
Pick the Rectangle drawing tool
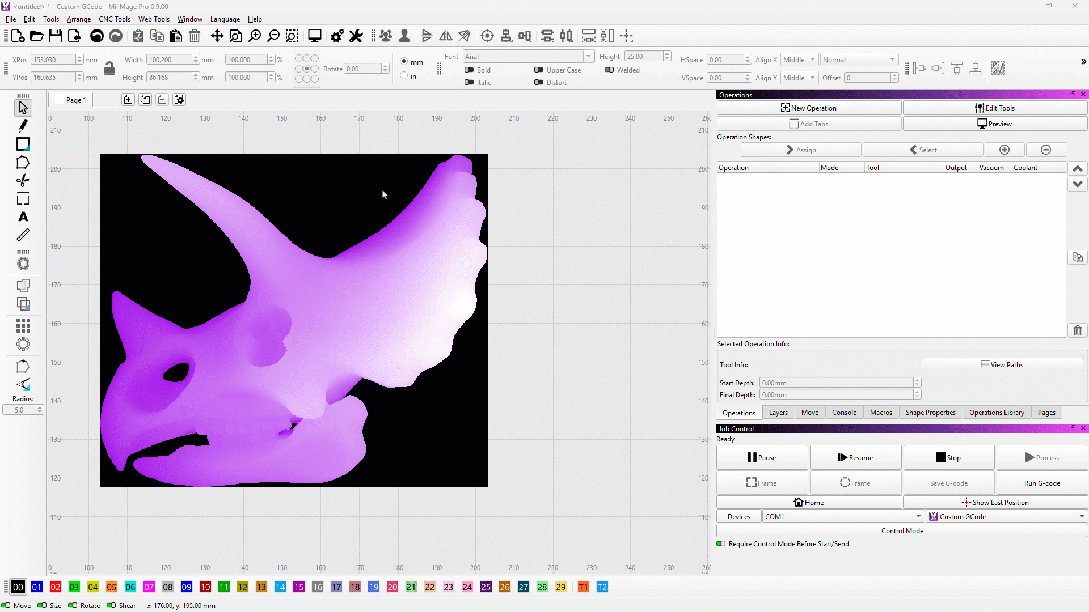coord(23,144)
